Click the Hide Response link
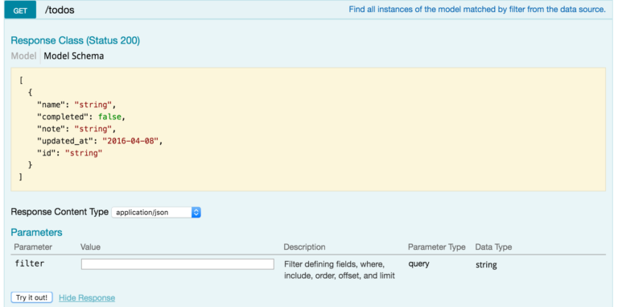The image size is (618, 307). coord(87,298)
